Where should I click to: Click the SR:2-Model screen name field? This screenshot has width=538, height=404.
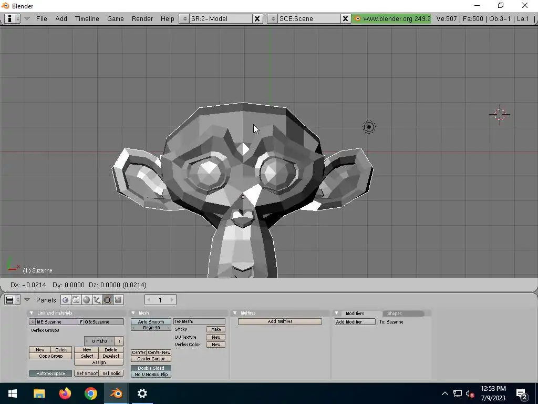coord(221,18)
